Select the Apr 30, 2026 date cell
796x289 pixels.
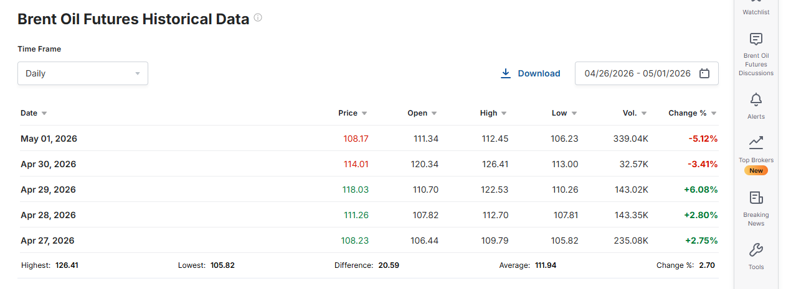49,164
